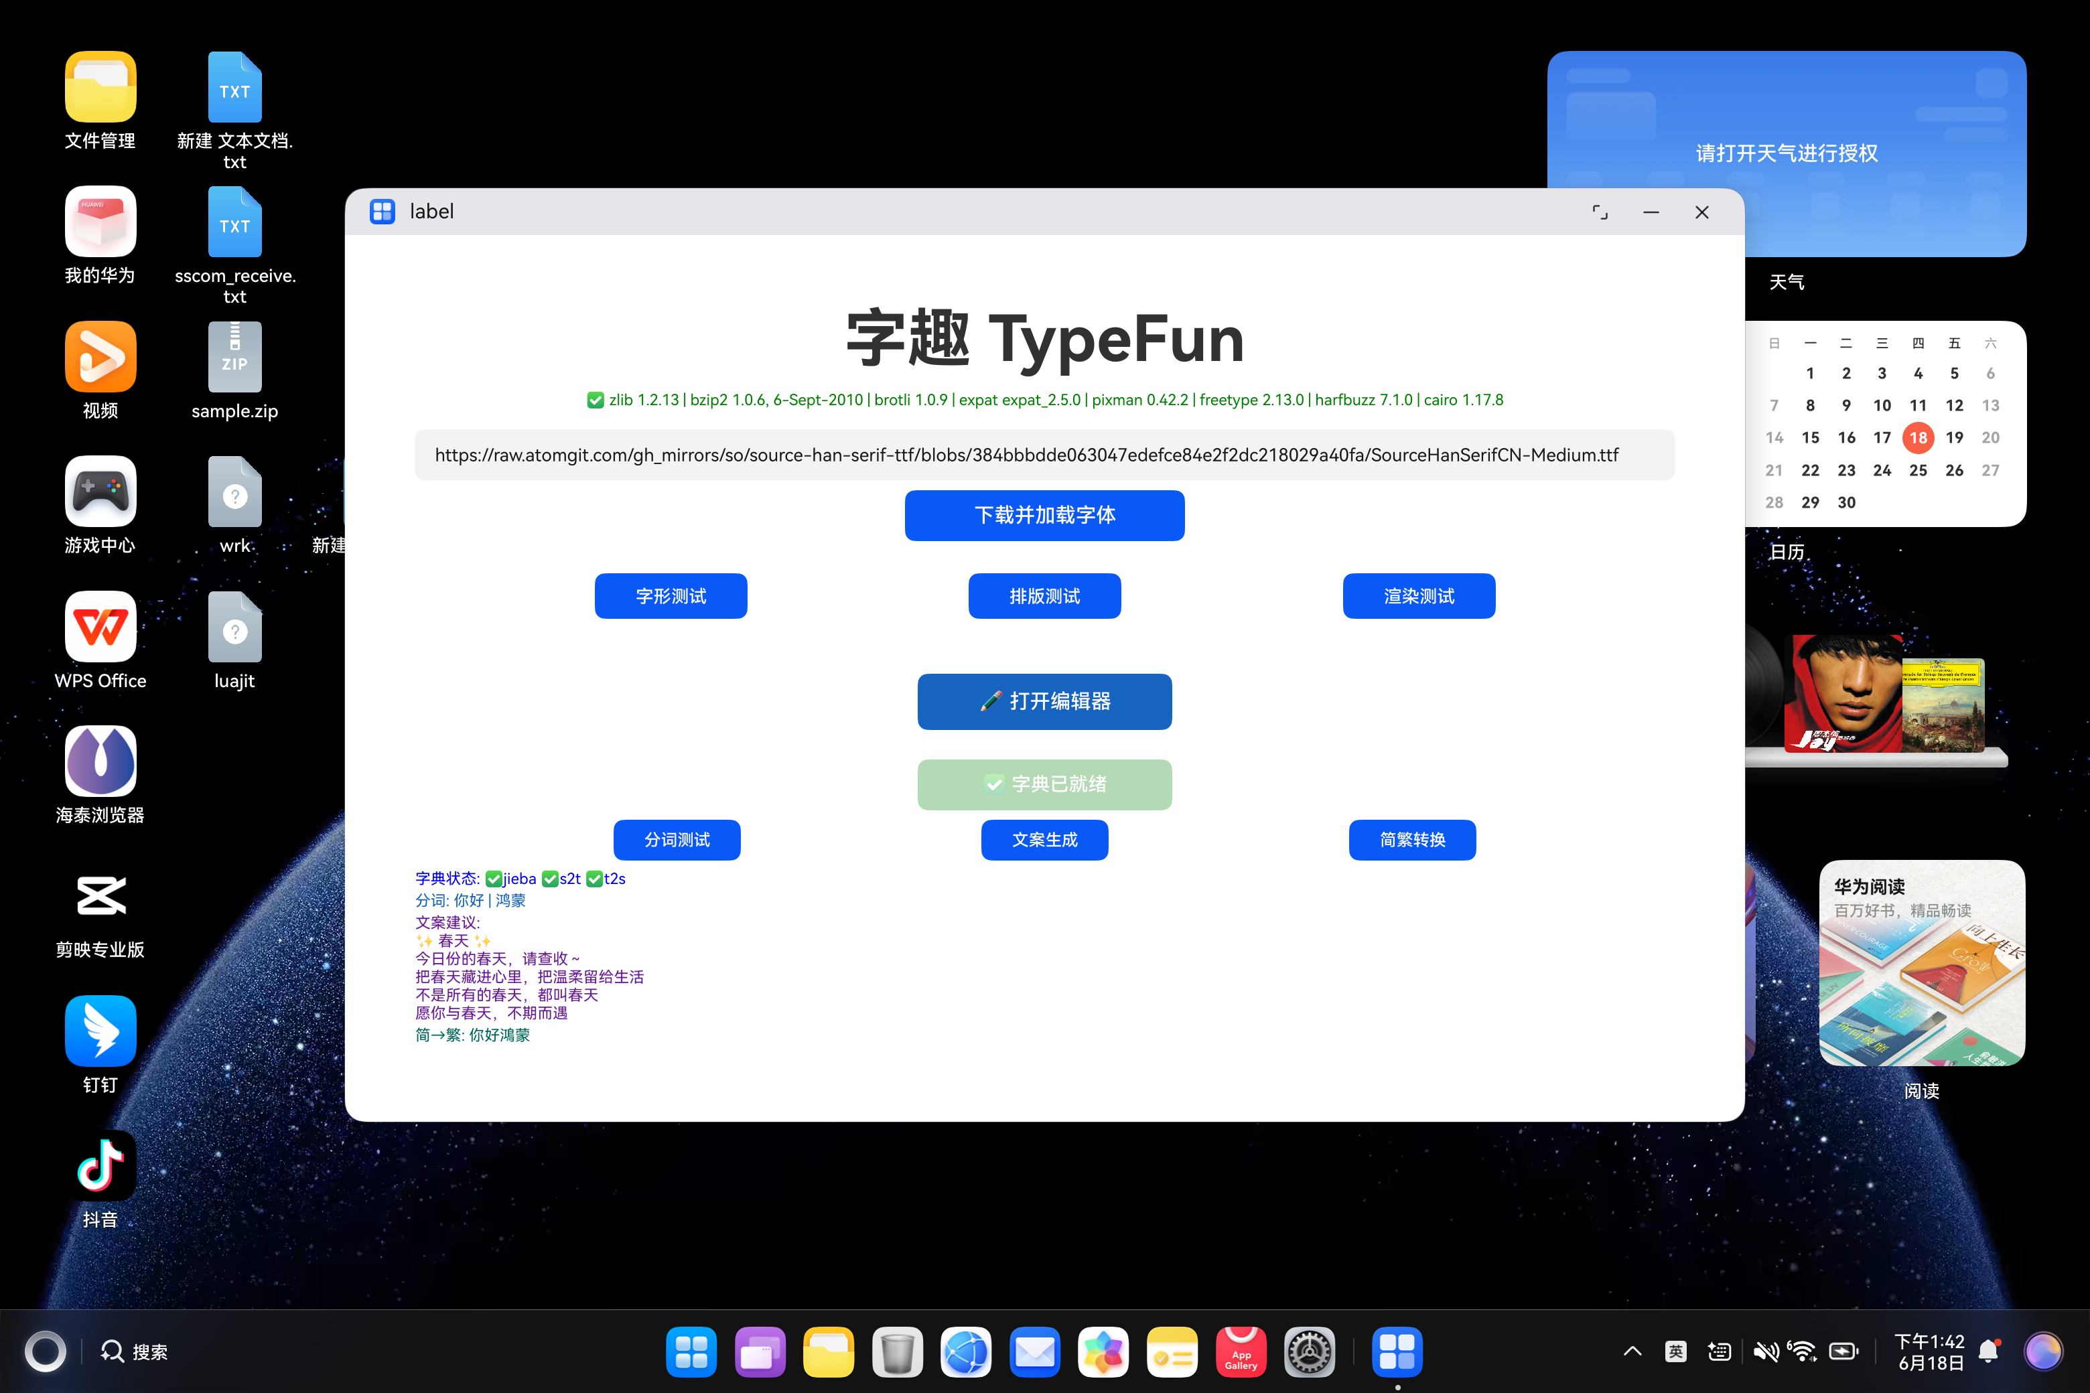Open the 海泰浏览器 icon
Viewport: 2090px width, 1393px height.
coord(100,761)
